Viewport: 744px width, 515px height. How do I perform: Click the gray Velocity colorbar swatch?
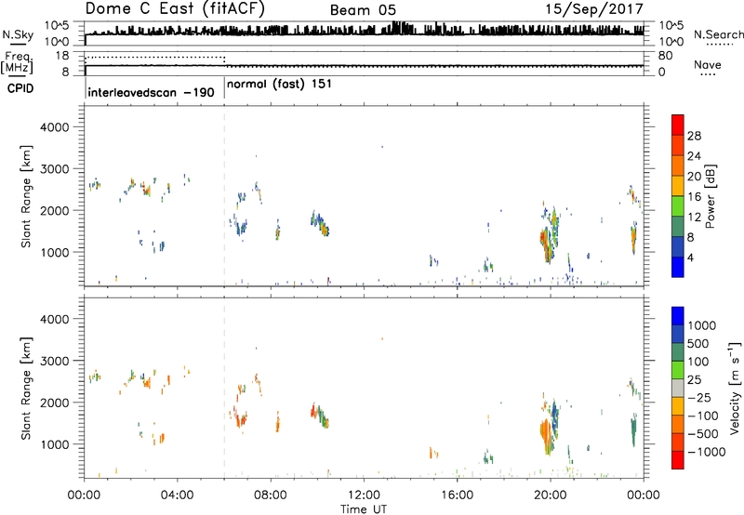[x=678, y=388]
